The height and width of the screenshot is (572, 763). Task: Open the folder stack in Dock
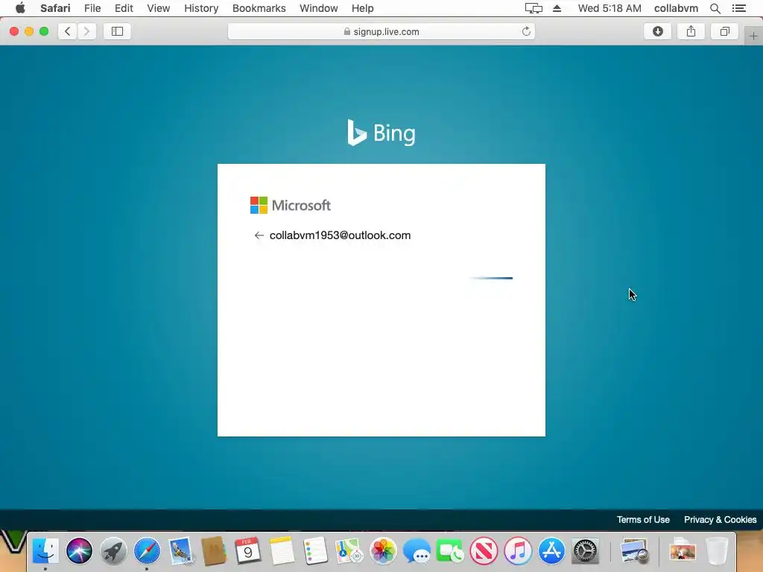coord(683,551)
